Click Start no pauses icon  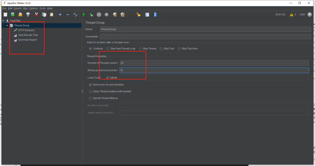point(91,15)
